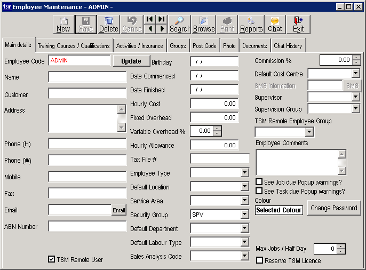Viewport: 366px width, 270px height.
Task: Tick the Reserve TSM Licence checkbox
Action: tap(259, 260)
